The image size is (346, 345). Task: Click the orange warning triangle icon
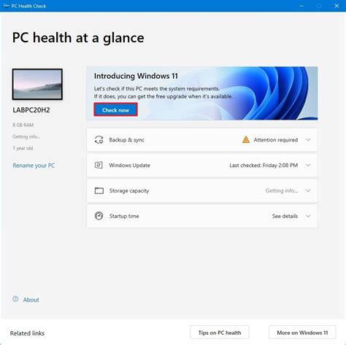pyautogui.click(x=246, y=139)
